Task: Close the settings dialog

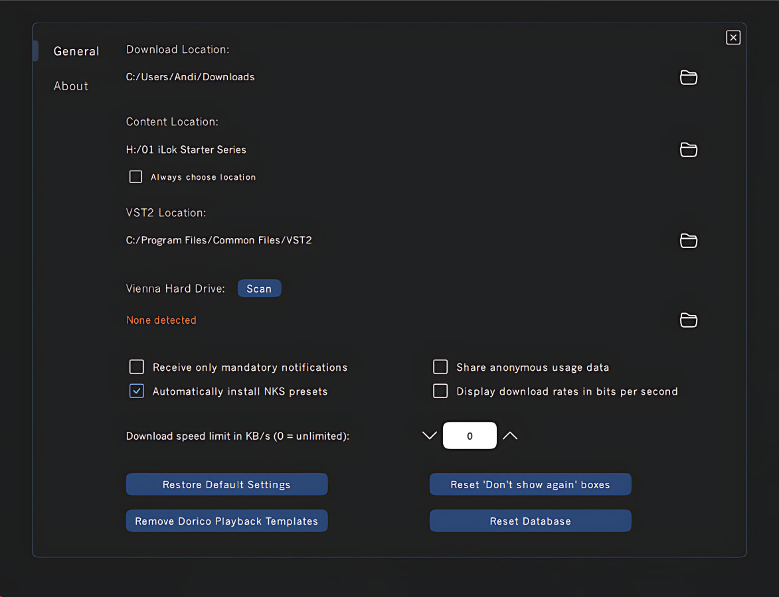Action: pos(733,38)
